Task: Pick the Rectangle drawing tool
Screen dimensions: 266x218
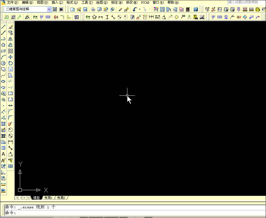Action: pos(3,51)
